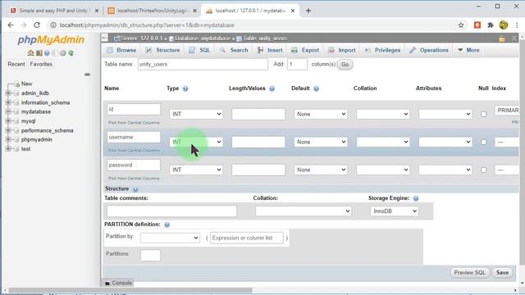Click the phpMyAdmin logo

(51, 40)
